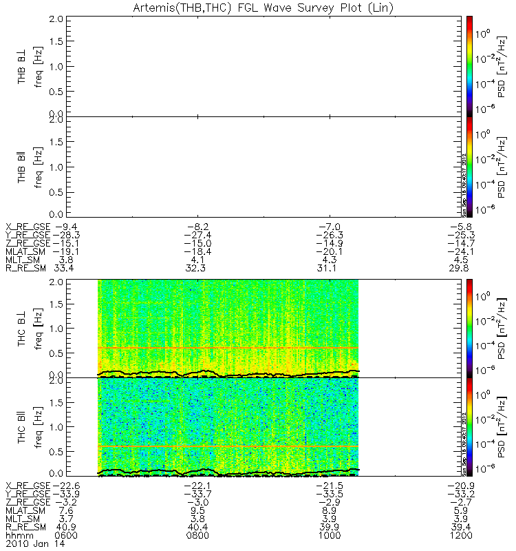Select the PSD color bar beside the THC B∥ panel

pyautogui.click(x=469, y=427)
